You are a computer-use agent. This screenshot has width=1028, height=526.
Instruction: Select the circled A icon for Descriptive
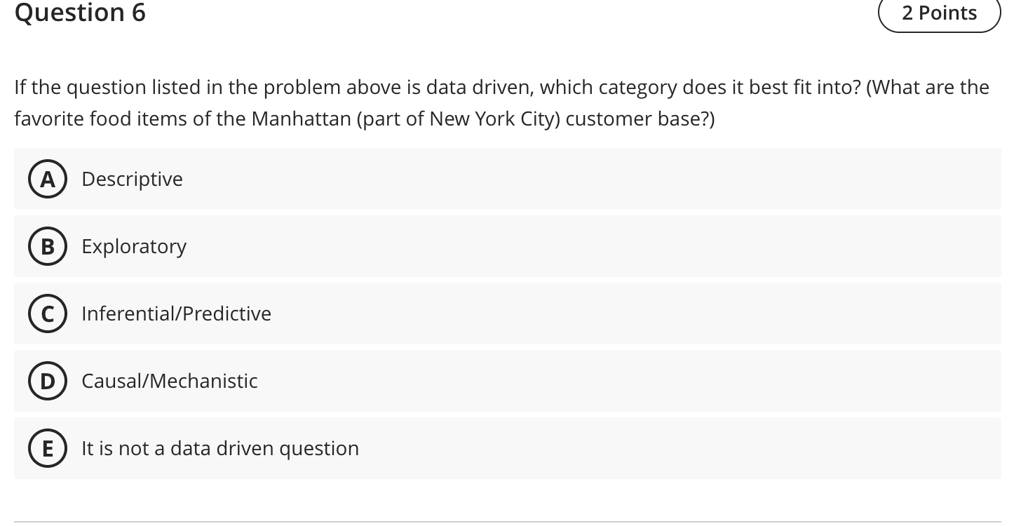pos(47,179)
